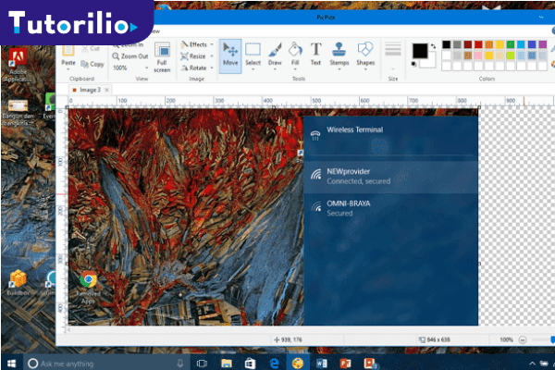555x370 pixels.
Task: Click the Copy button
Action: [x=92, y=64]
